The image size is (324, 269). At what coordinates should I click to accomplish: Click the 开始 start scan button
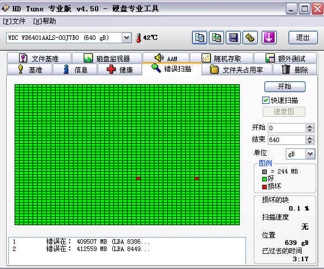tap(285, 86)
